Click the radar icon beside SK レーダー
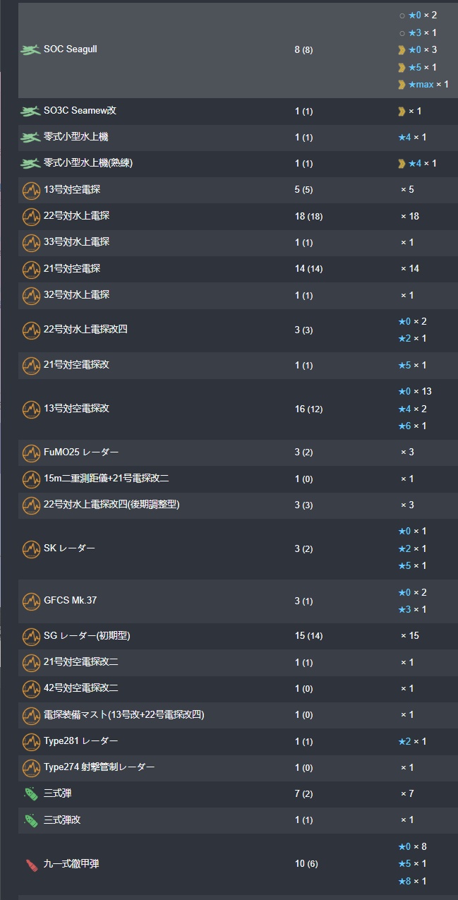 31,549
